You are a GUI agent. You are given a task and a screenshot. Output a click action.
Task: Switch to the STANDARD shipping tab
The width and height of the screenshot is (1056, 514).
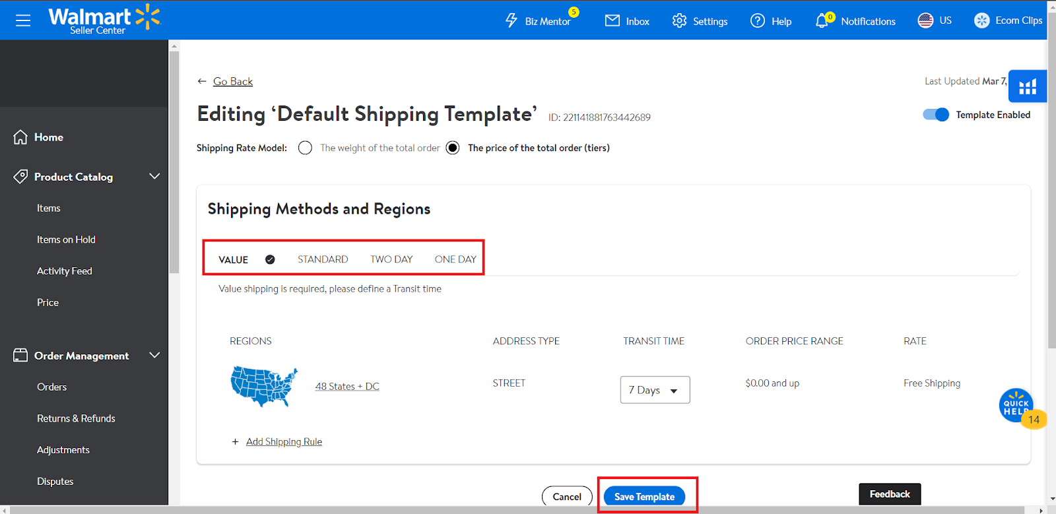323,259
